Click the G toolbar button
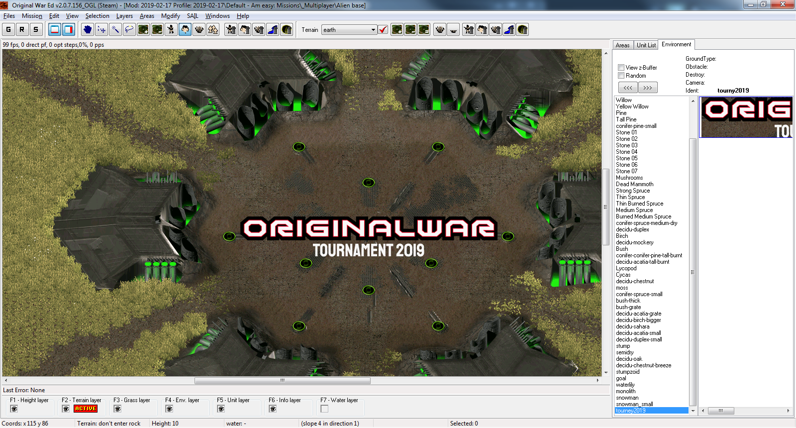This screenshot has width=796, height=428. pos(8,29)
